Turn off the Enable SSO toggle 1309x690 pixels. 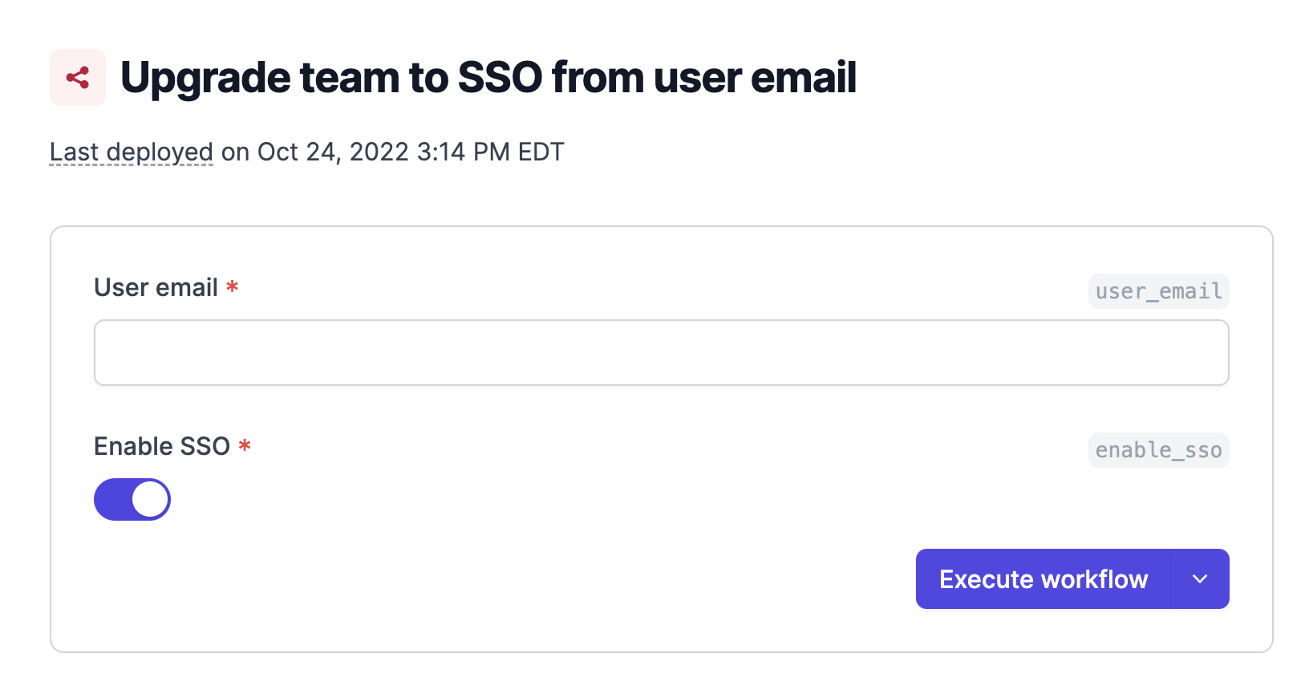coord(132,500)
